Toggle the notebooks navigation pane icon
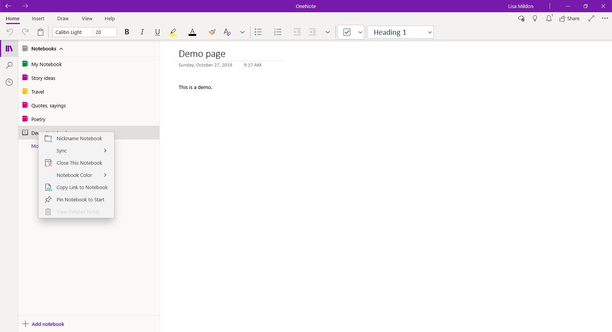The height and width of the screenshot is (332, 612). [9, 49]
